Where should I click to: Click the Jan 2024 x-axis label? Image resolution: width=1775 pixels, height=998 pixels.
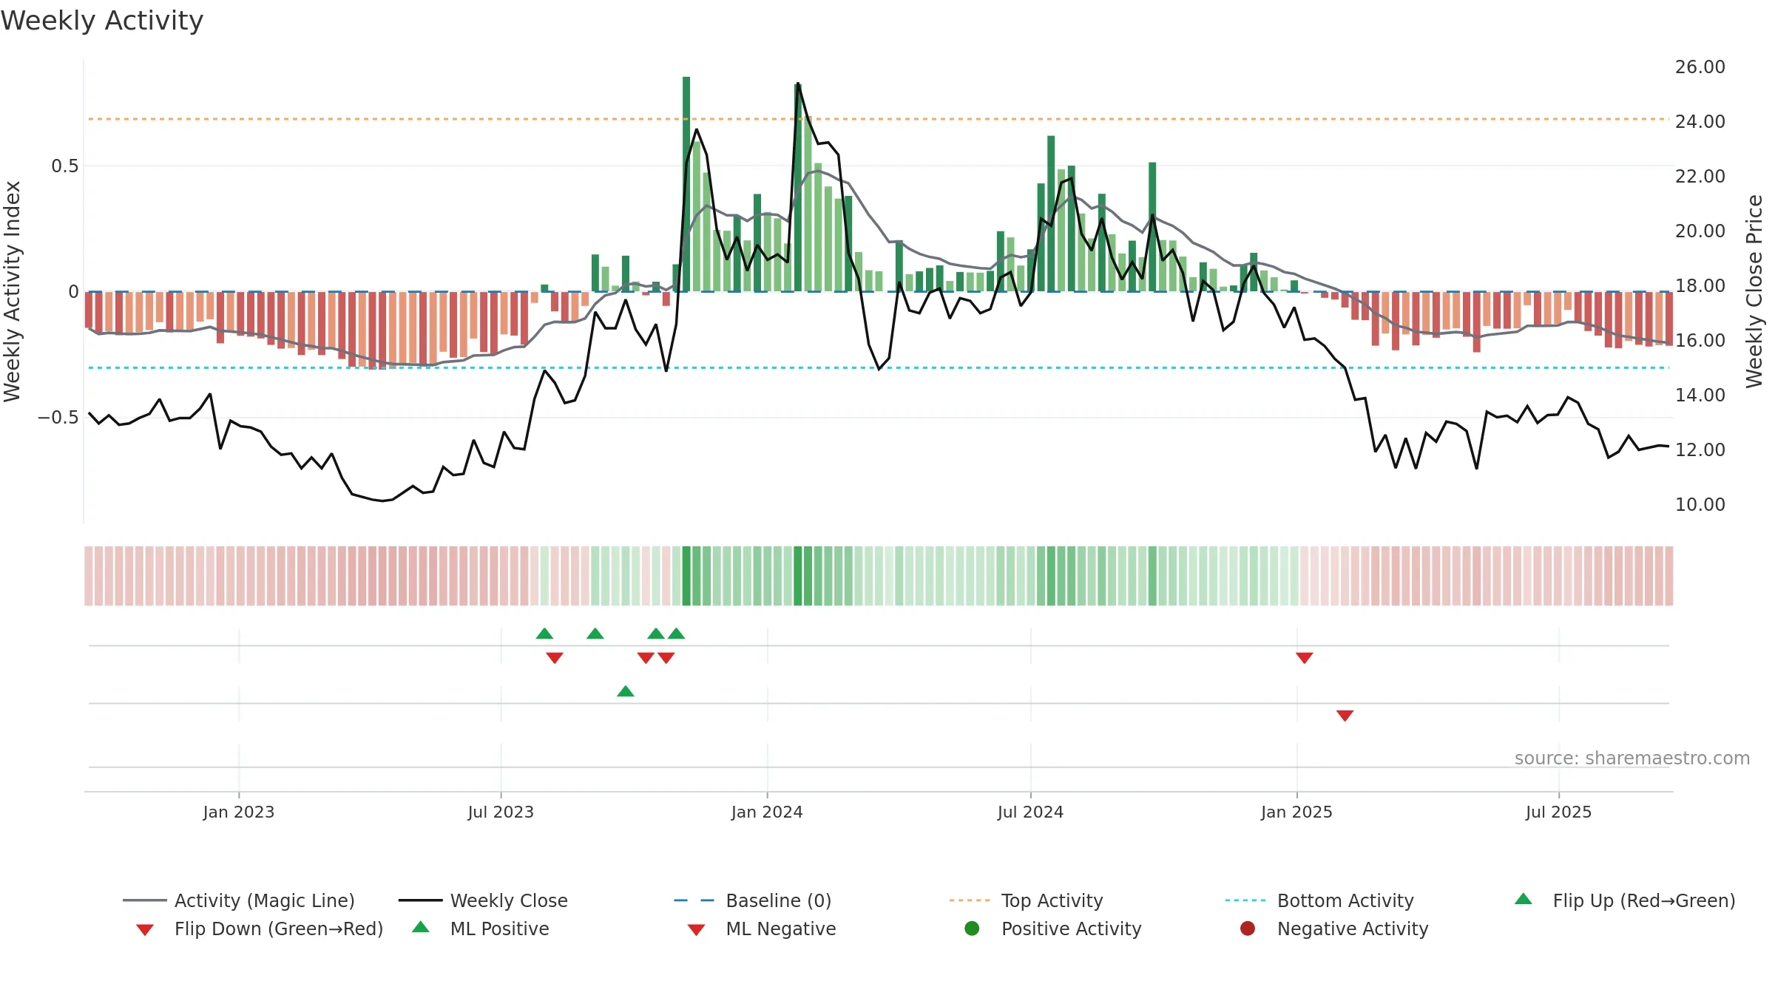(767, 812)
